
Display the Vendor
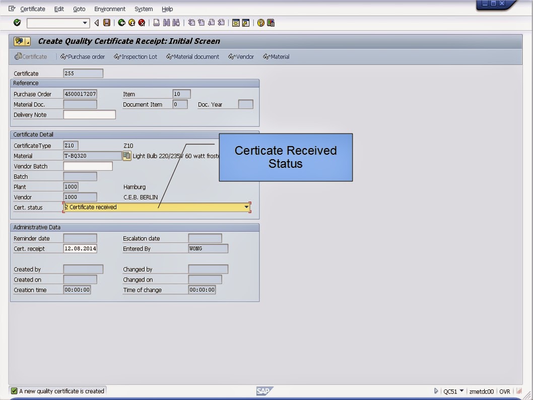(241, 57)
